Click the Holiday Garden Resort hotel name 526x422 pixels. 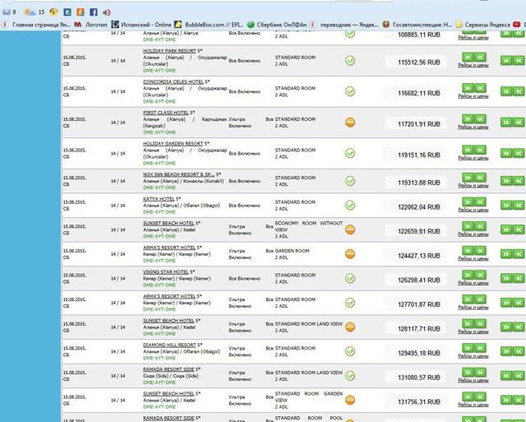(173, 144)
